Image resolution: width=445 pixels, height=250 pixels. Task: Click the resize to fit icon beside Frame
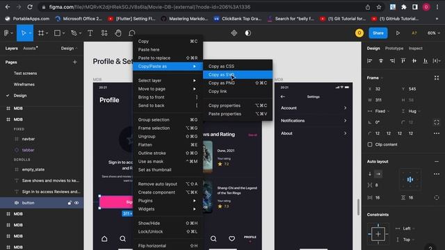[x=437, y=78]
